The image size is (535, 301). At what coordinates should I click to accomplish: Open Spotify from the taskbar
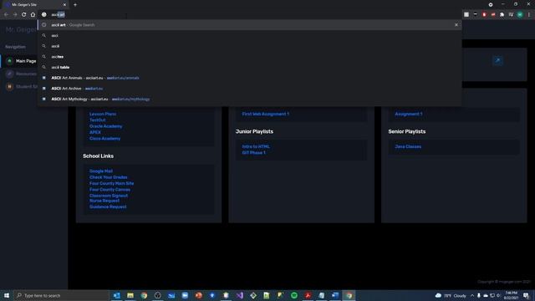click(x=294, y=295)
